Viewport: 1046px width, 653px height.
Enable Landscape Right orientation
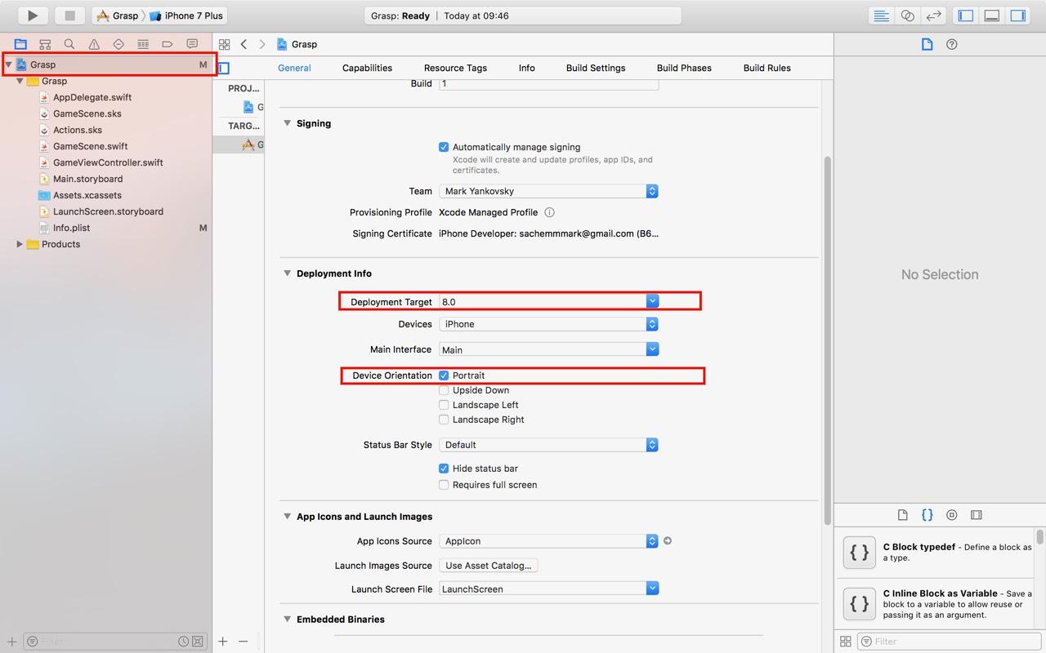point(444,420)
